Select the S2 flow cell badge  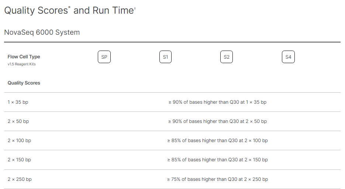coord(227,57)
